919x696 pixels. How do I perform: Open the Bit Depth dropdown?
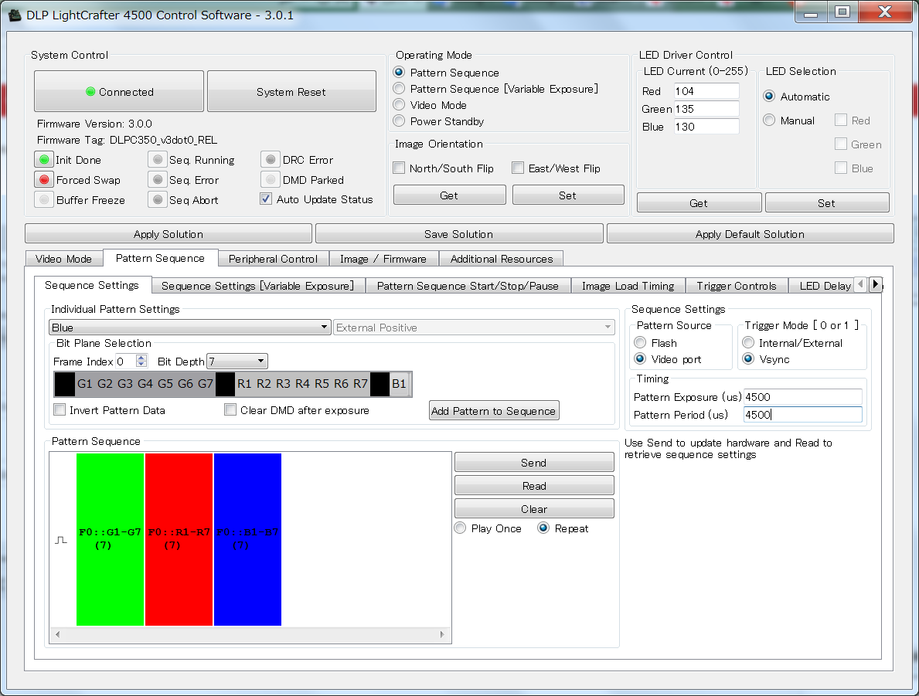238,361
